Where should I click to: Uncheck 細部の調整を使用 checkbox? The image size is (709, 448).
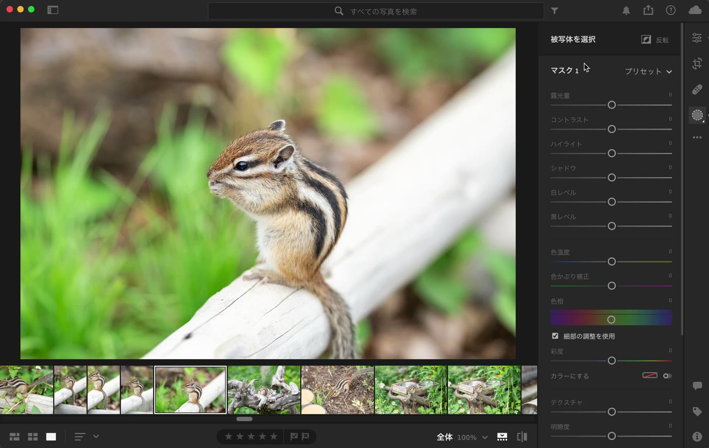[555, 336]
